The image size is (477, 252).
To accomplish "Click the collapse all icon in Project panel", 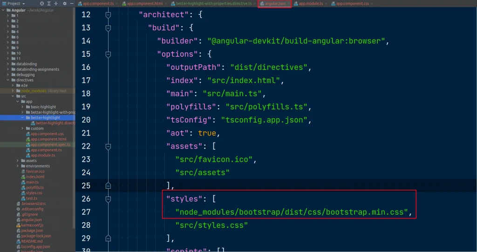I will (x=56, y=4).
